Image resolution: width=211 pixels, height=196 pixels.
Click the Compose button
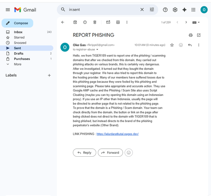coord(17,23)
